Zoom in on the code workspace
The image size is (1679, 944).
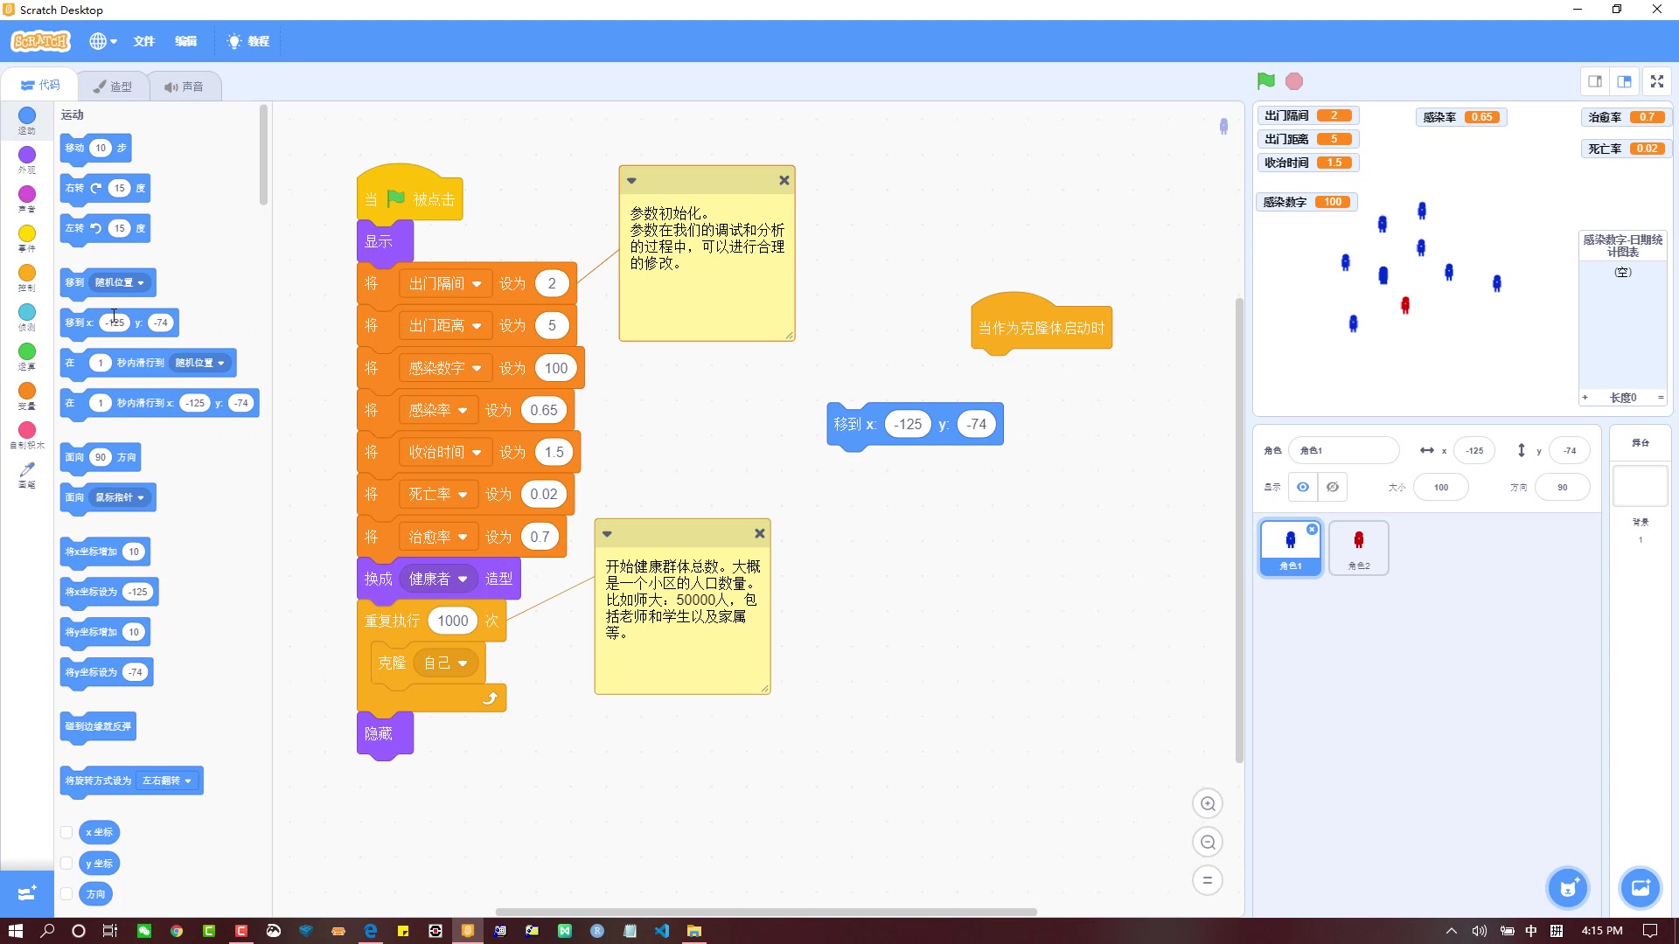coord(1208,803)
